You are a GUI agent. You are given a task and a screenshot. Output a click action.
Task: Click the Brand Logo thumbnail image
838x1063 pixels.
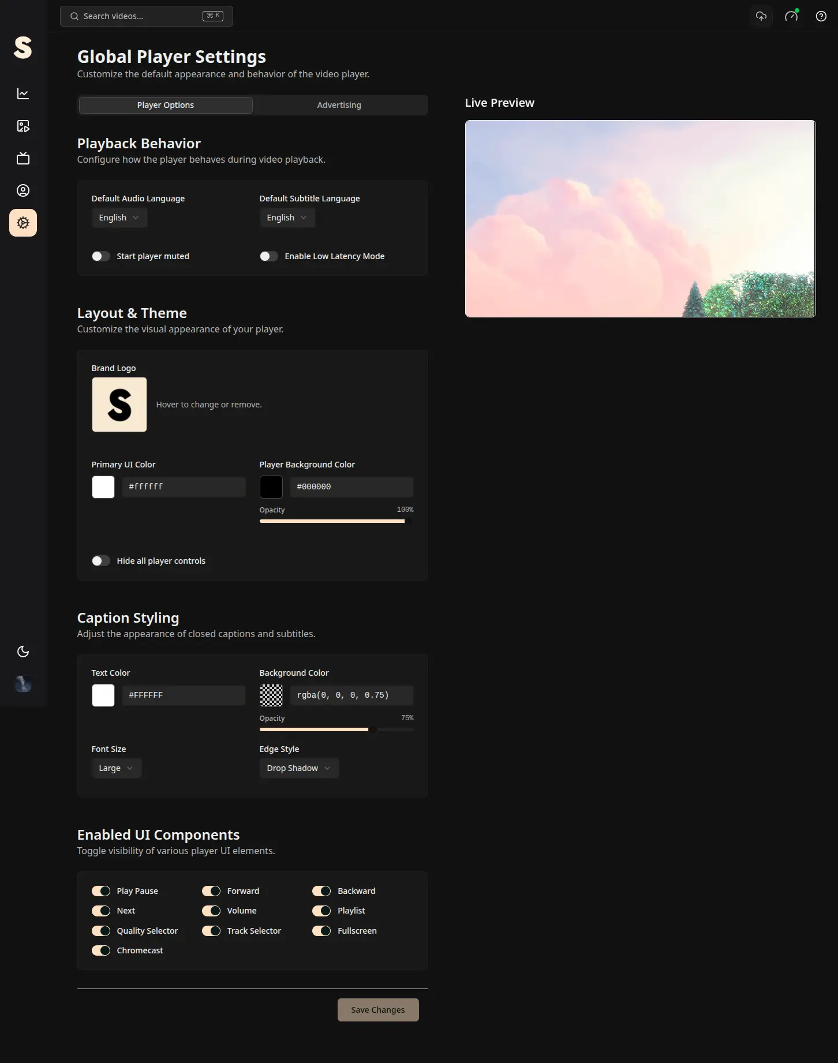pyautogui.click(x=119, y=405)
